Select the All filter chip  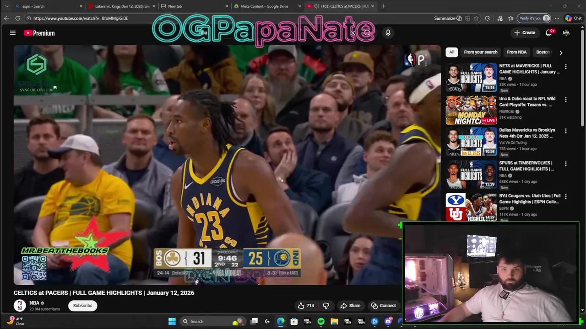point(452,52)
